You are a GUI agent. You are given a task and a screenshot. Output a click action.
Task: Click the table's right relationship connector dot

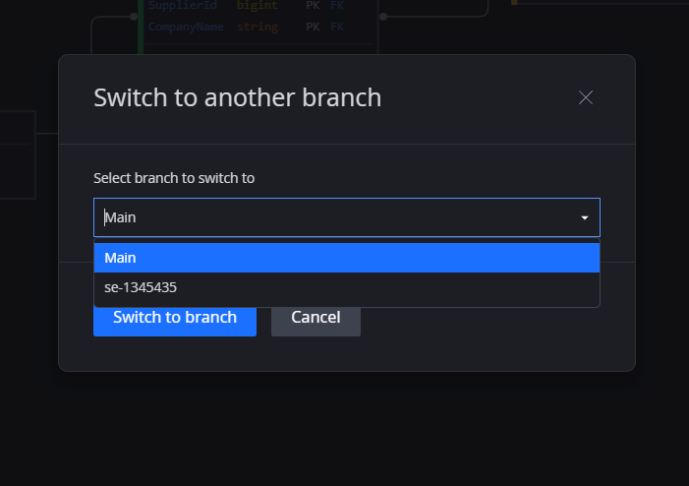coord(383,17)
